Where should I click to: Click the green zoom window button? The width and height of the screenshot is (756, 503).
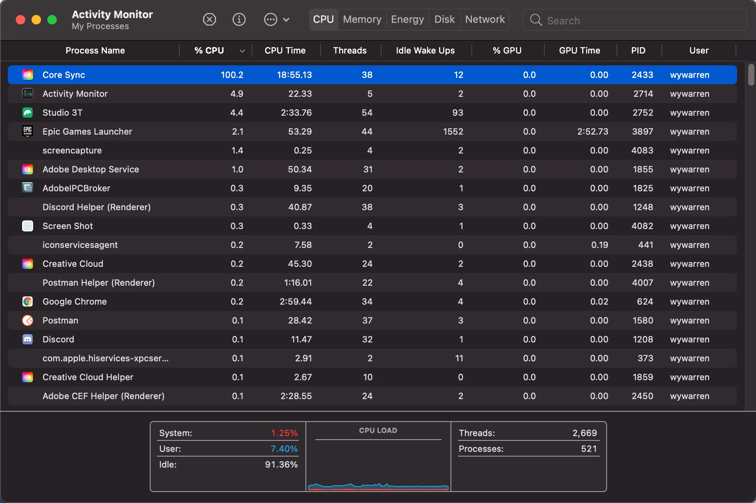coord(52,20)
